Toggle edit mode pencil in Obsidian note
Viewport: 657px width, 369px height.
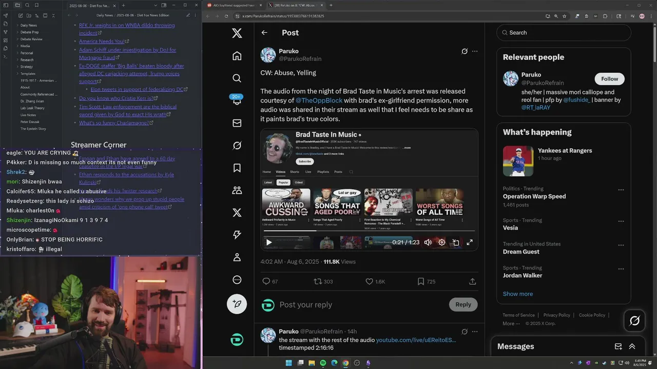coord(188,15)
